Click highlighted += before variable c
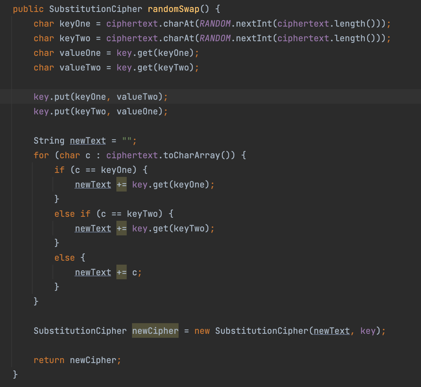Screen dimensions: 421x387 121,272
